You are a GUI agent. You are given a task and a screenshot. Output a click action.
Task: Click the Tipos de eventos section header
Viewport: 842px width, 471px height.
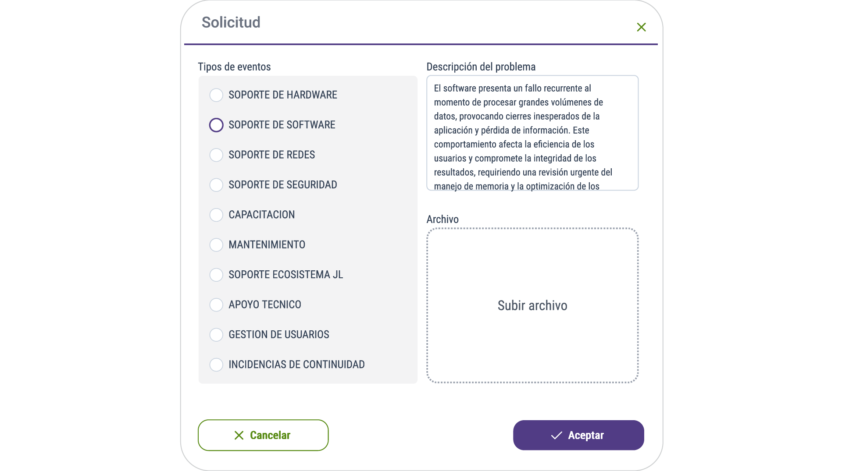coord(234,67)
